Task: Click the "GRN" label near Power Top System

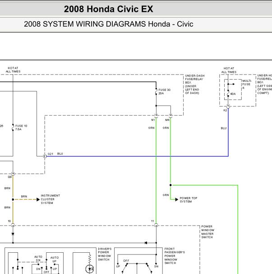Action: 166,195
